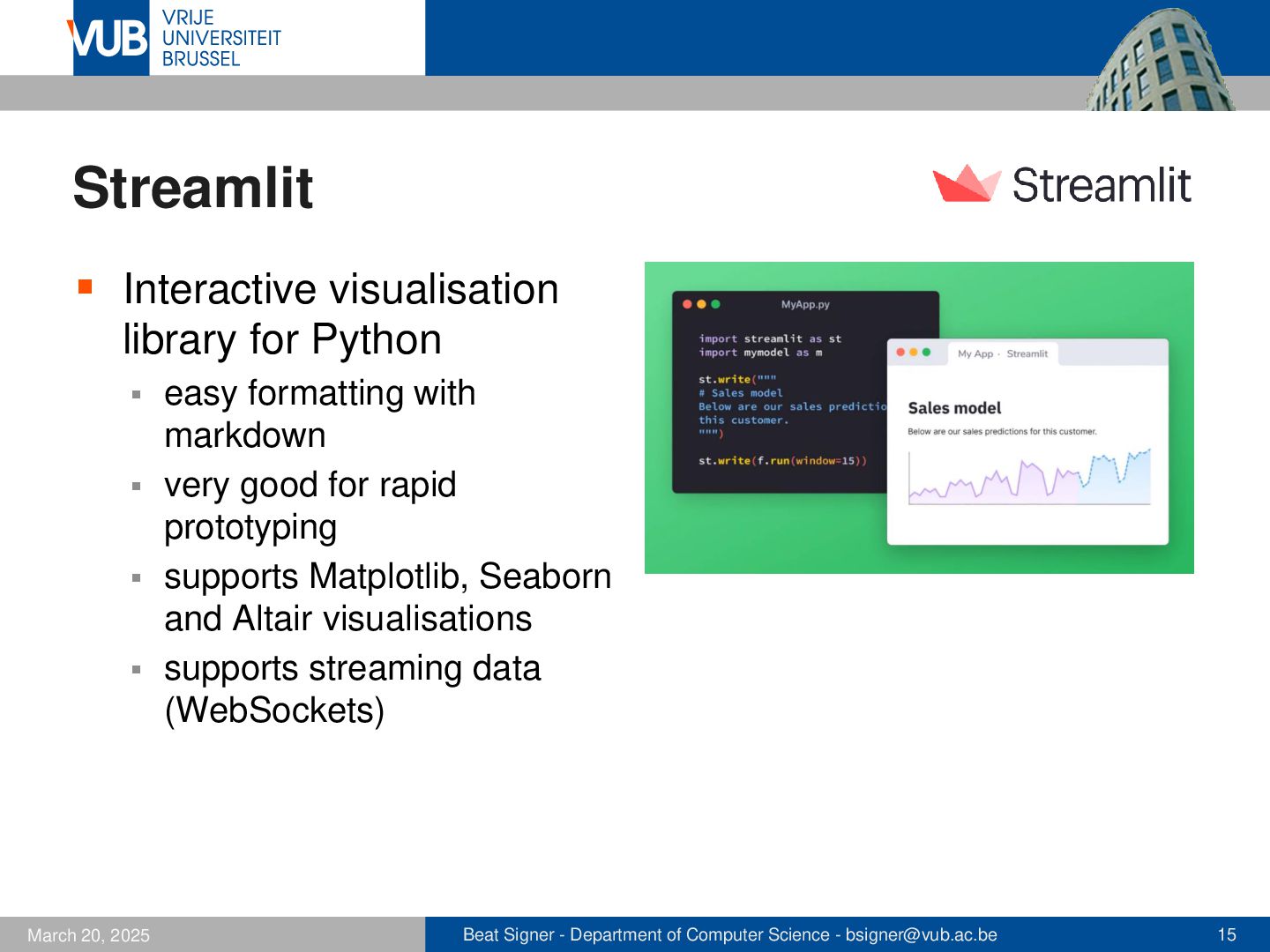Click the Streamlit code demo image
1270x952 pixels.
[x=919, y=418]
